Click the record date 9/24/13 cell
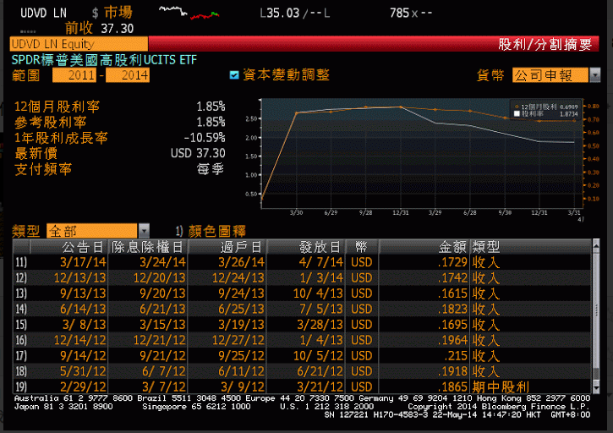The width and height of the screenshot is (613, 433). pyautogui.click(x=241, y=293)
